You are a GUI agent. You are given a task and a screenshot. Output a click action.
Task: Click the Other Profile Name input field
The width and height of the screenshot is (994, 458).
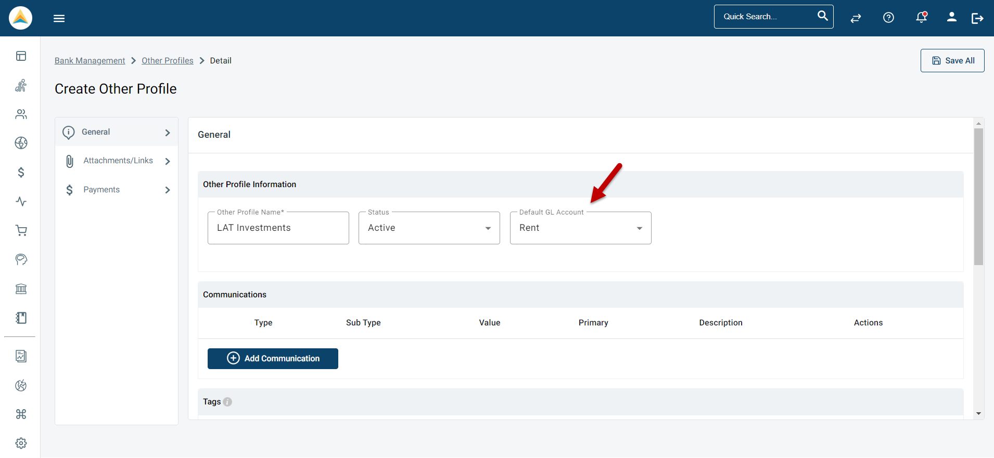click(278, 228)
